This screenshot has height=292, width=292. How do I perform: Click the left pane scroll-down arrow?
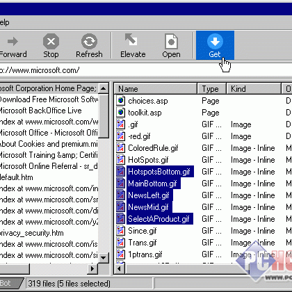[x=104, y=257]
